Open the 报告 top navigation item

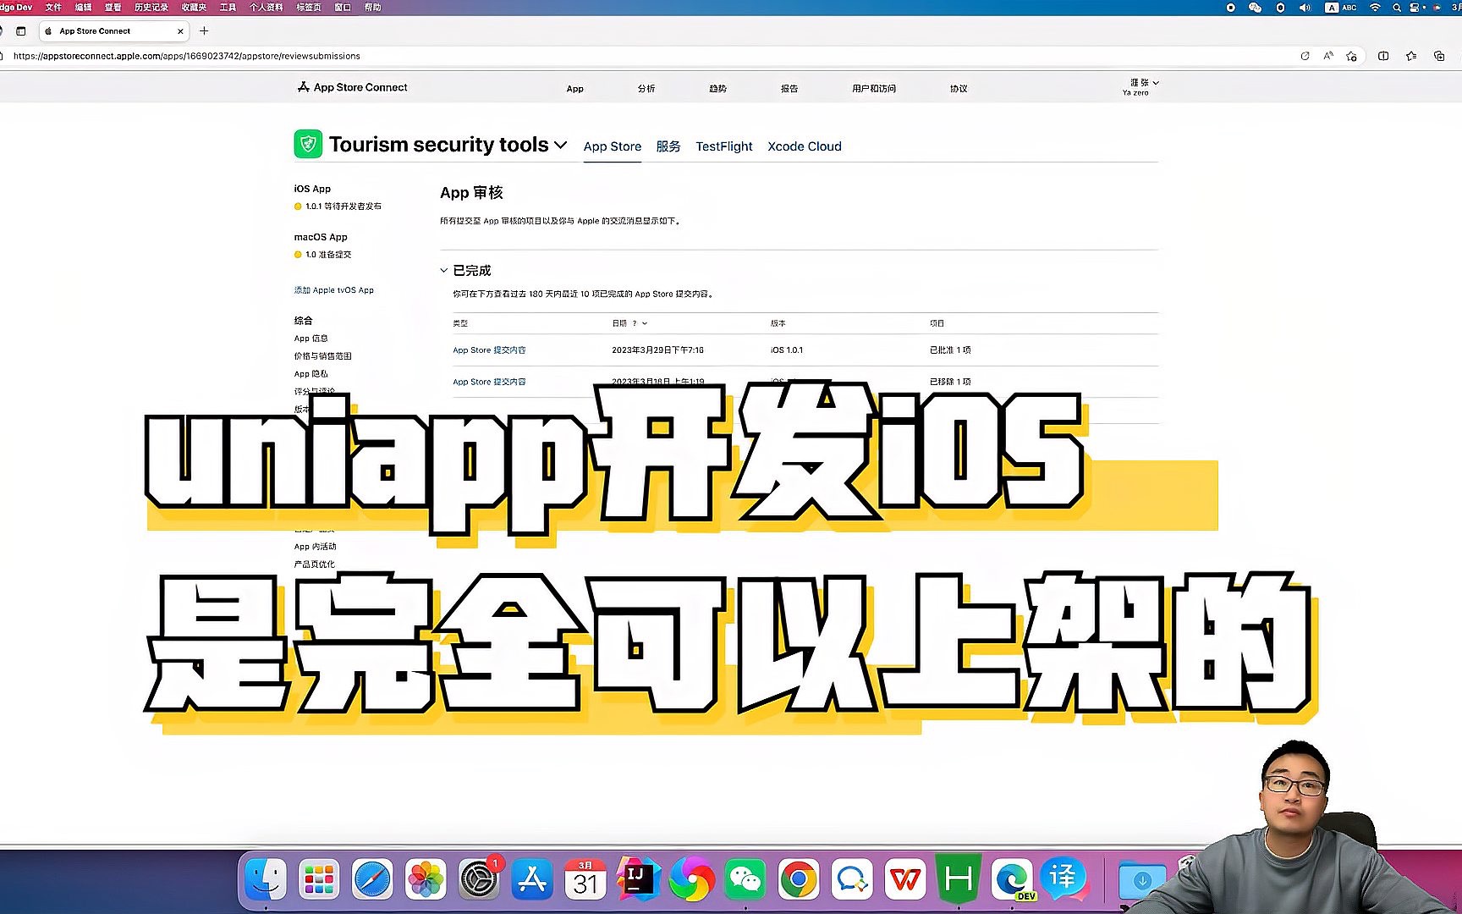[789, 89]
